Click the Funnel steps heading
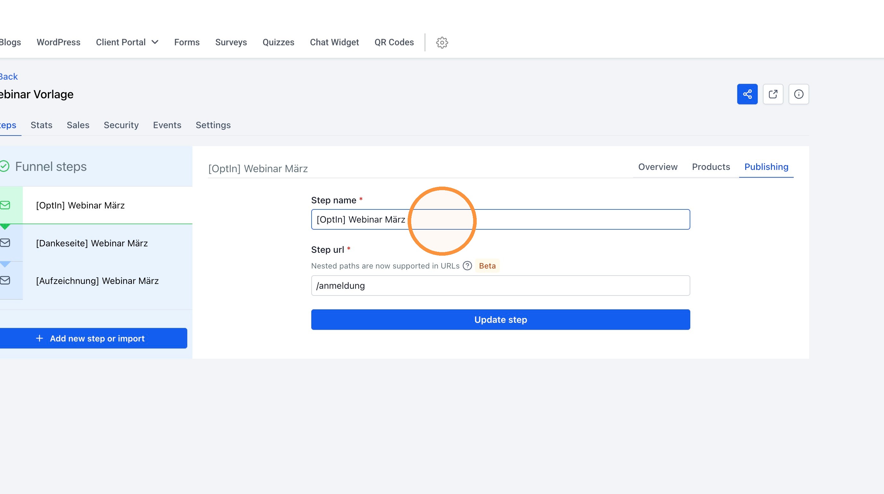Viewport: 884px width, 494px height. [51, 167]
